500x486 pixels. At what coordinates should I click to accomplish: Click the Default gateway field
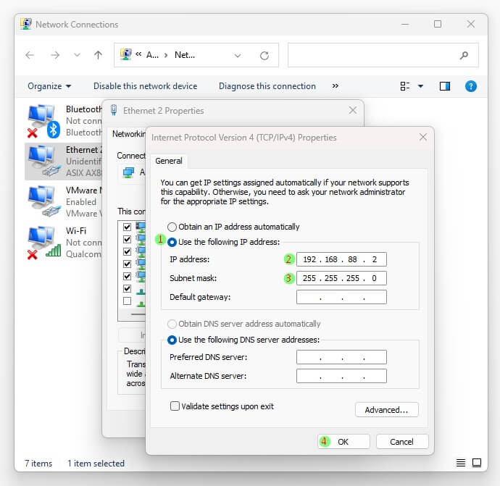[341, 297]
